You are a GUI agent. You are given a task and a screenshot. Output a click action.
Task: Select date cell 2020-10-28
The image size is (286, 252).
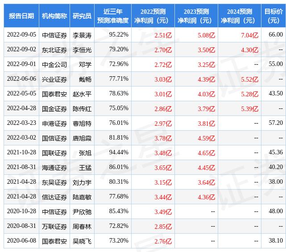click(x=21, y=211)
